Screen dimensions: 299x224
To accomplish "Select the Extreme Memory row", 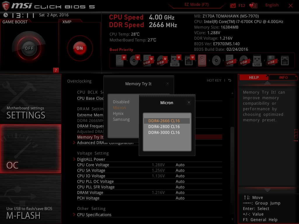I will [x=90, y=115].
